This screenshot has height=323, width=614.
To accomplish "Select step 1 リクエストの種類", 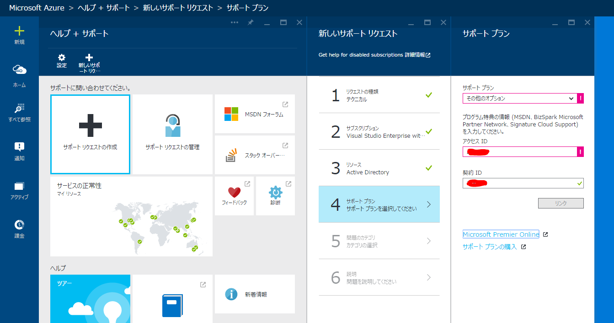I will point(379,95).
